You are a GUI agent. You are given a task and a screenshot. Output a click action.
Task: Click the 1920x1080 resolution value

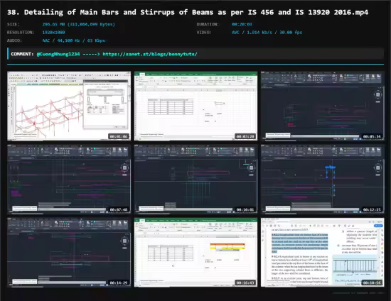pos(53,33)
